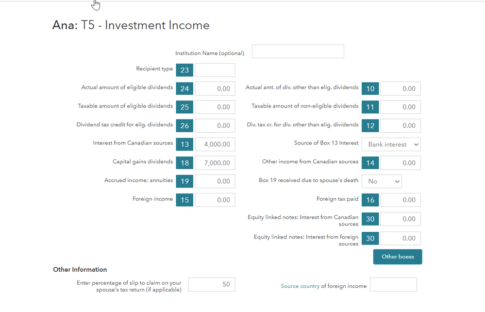The image size is (485, 312).
Task: Click the box 19 annuities badge
Action: pyautogui.click(x=184, y=181)
